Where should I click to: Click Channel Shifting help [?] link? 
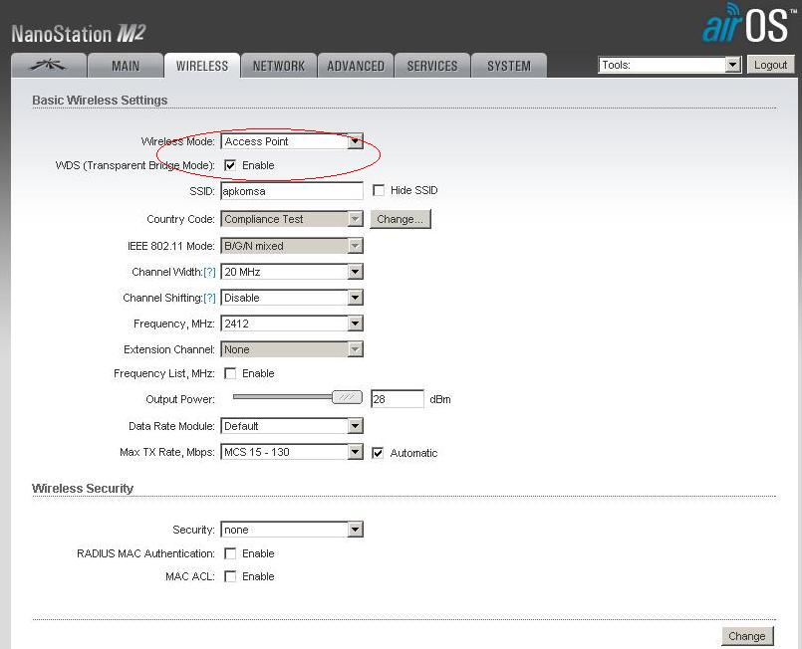point(209,298)
